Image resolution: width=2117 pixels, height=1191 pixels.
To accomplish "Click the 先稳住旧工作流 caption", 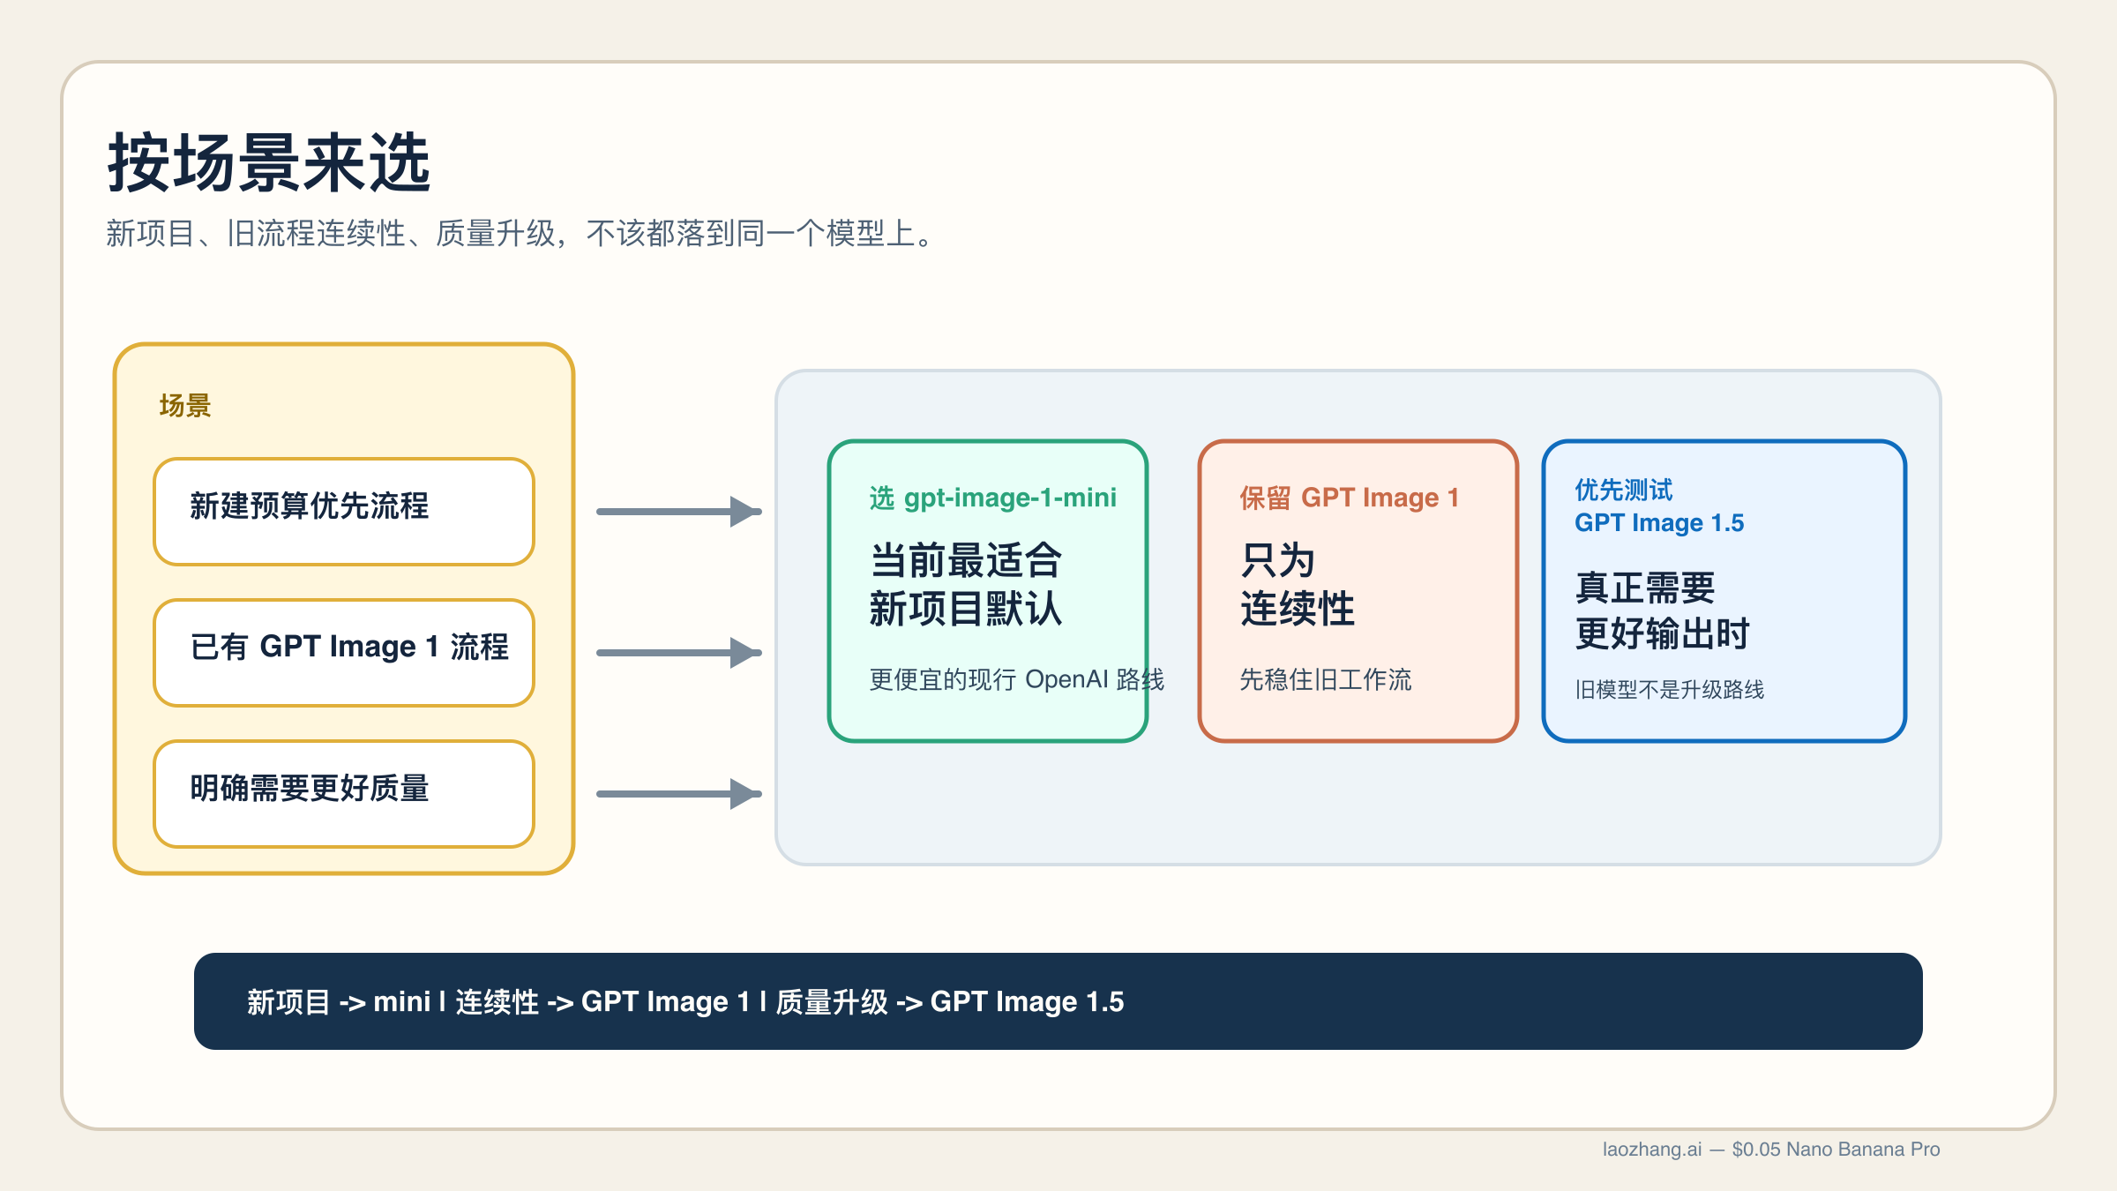I will coord(1325,680).
